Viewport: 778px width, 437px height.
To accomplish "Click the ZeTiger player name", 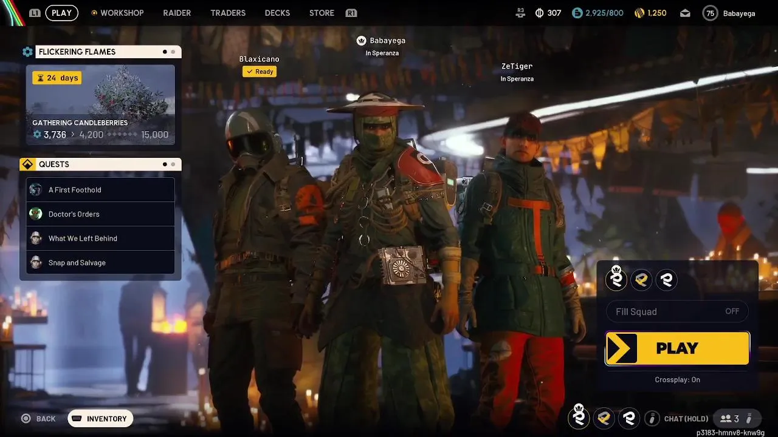I will pyautogui.click(x=517, y=66).
